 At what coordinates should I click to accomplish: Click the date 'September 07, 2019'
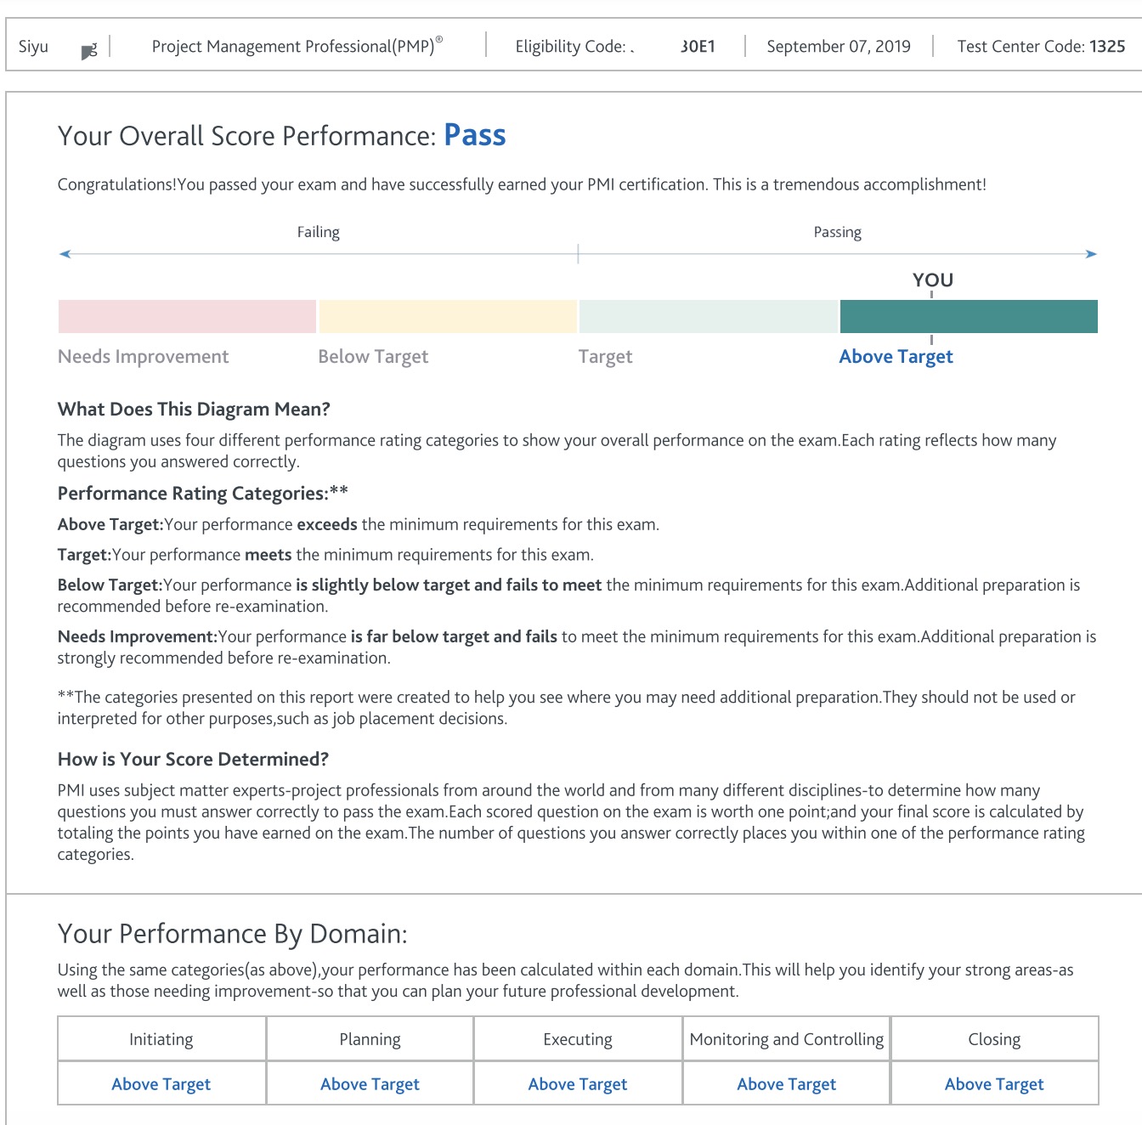point(839,47)
